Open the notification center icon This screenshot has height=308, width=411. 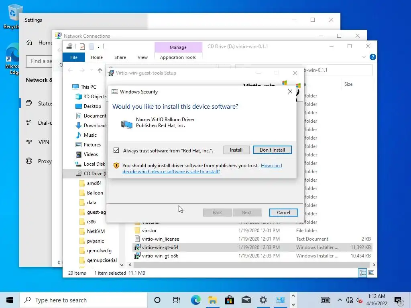tap(399, 300)
